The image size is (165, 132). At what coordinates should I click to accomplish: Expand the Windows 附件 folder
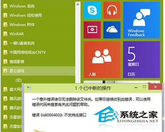[39, 25]
